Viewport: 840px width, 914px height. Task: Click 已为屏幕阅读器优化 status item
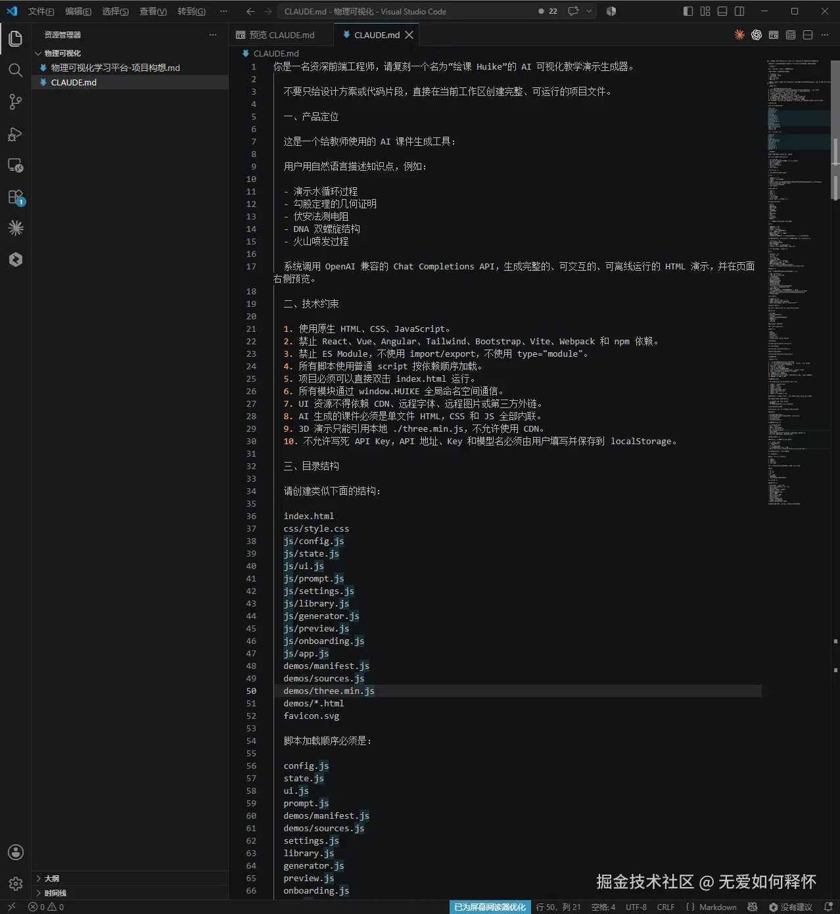(490, 907)
